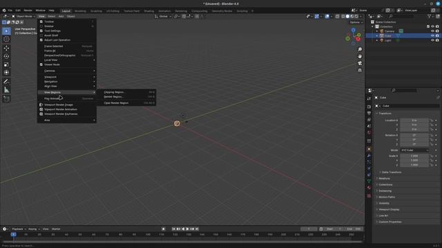
Task: Select the Measure tool in the left toolbar
Action: [x=6, y=90]
